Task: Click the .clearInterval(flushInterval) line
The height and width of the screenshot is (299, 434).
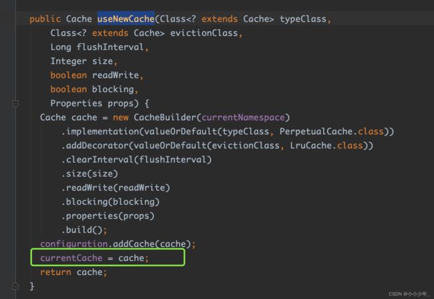Action: tap(136, 160)
